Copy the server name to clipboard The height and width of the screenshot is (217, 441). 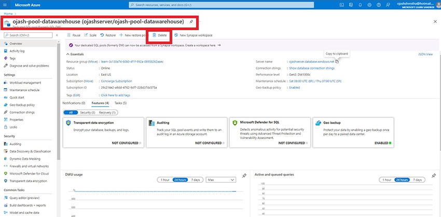click(x=337, y=62)
